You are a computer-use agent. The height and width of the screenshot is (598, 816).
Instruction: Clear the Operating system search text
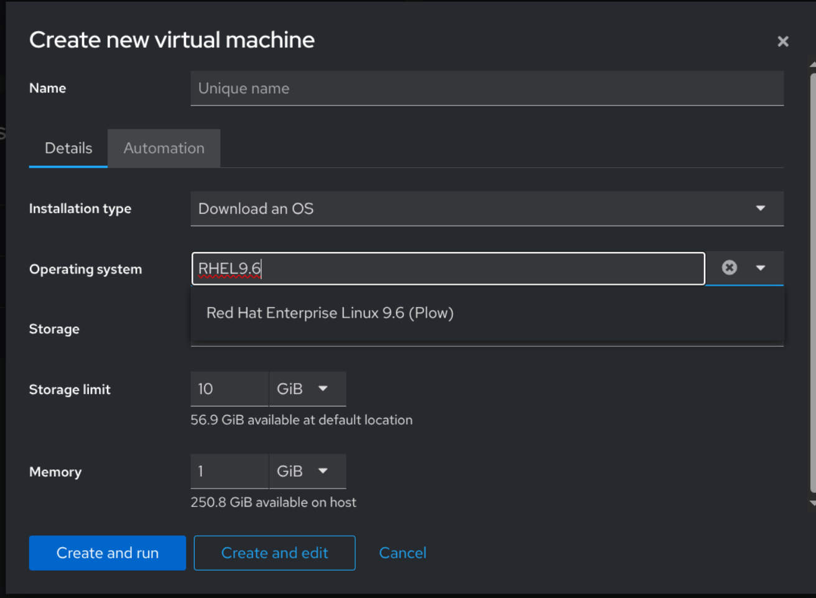tap(729, 268)
